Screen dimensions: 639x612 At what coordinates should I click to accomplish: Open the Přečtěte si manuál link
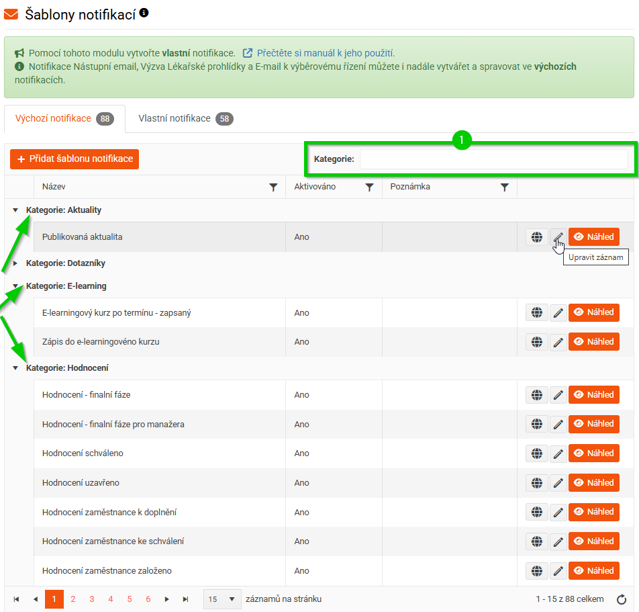point(326,53)
